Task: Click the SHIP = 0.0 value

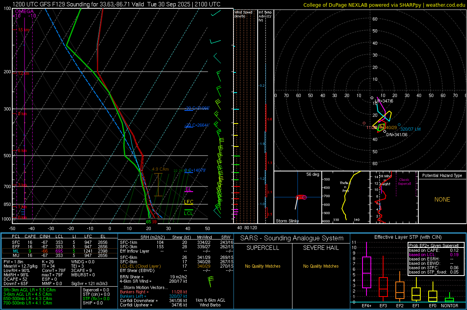Action: 93,303
